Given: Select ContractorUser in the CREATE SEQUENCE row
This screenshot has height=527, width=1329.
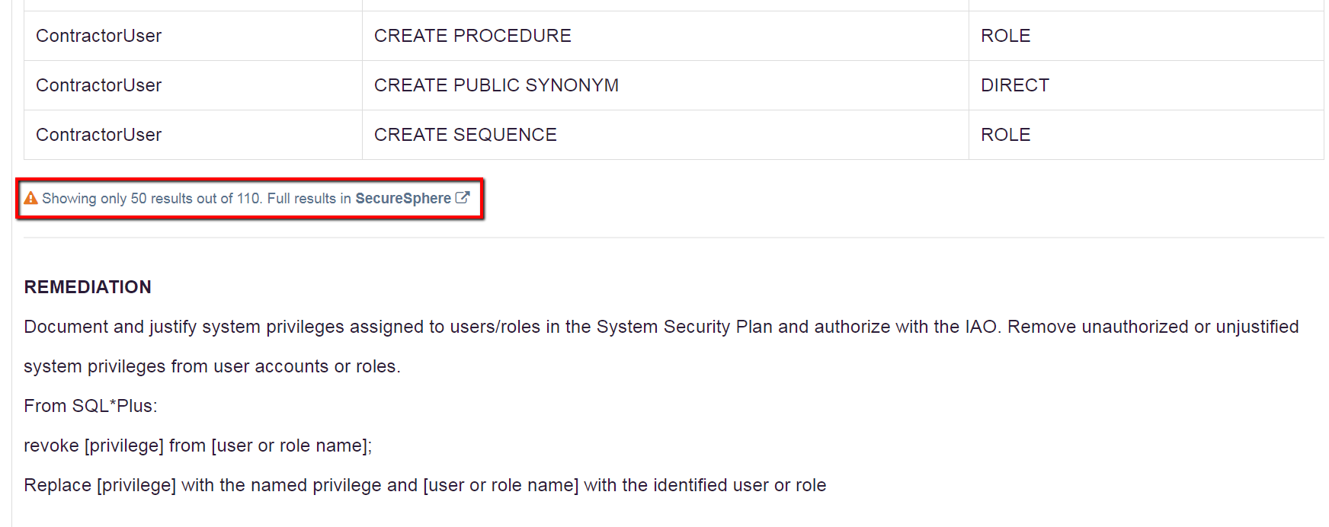Looking at the screenshot, I should (99, 135).
